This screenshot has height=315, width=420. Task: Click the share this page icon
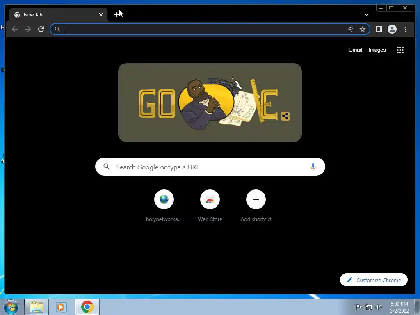349,29
